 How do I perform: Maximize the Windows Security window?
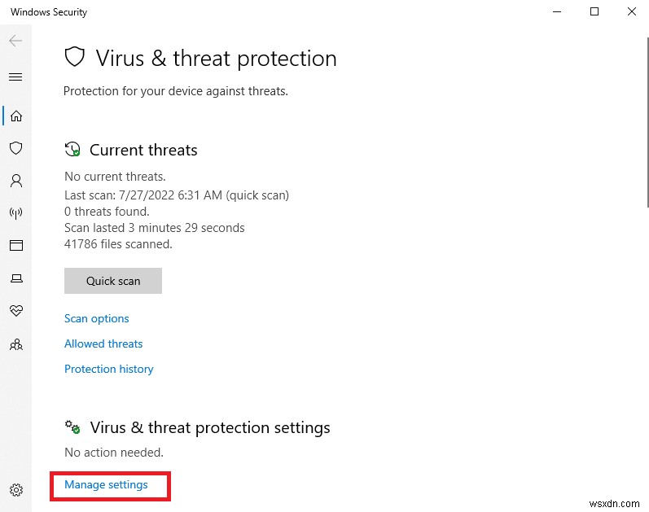pos(594,12)
